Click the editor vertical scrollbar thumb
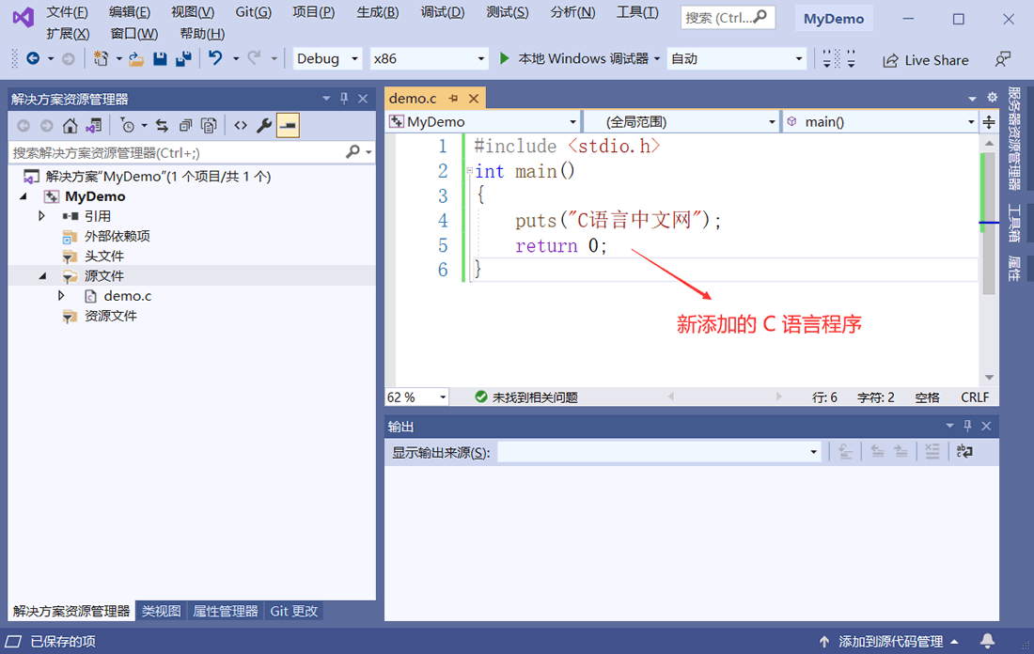Image resolution: width=1034 pixels, height=654 pixels. click(x=989, y=224)
